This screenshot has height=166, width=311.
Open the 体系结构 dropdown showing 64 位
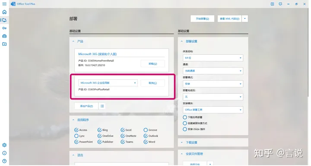[x=213, y=58]
